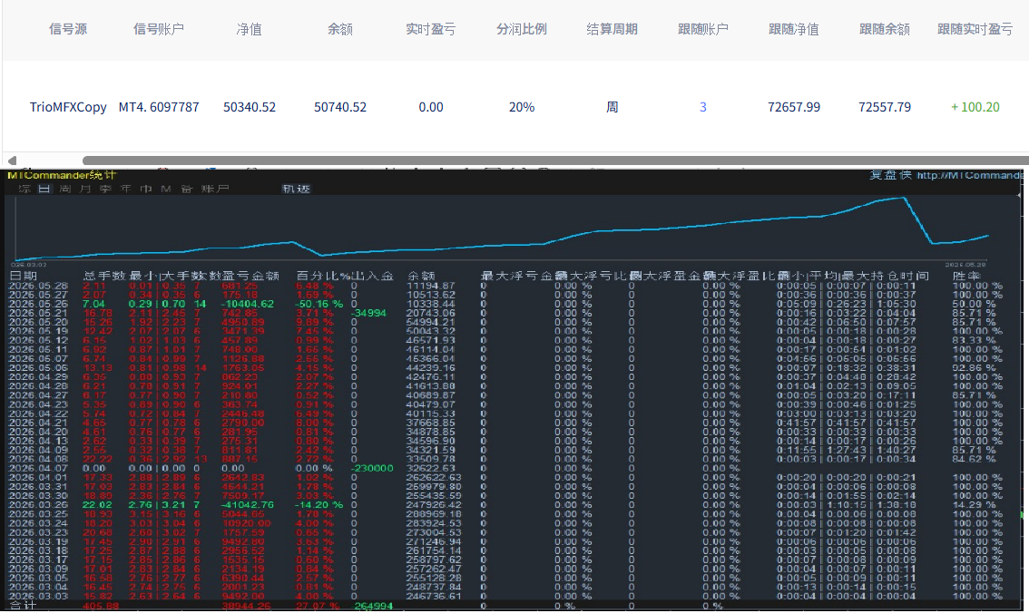Screen dimensions: 1029x613
Task: Select the 2026.03.26 row date
Action: (38, 505)
